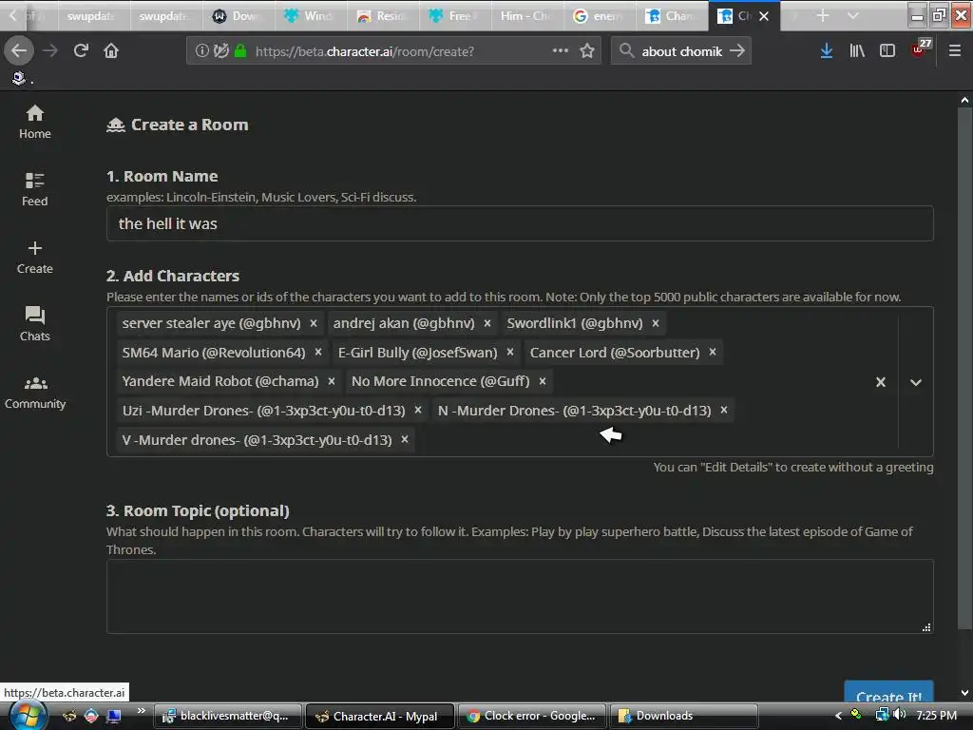
Task: Click the green padlock icon
Action: [x=240, y=50]
